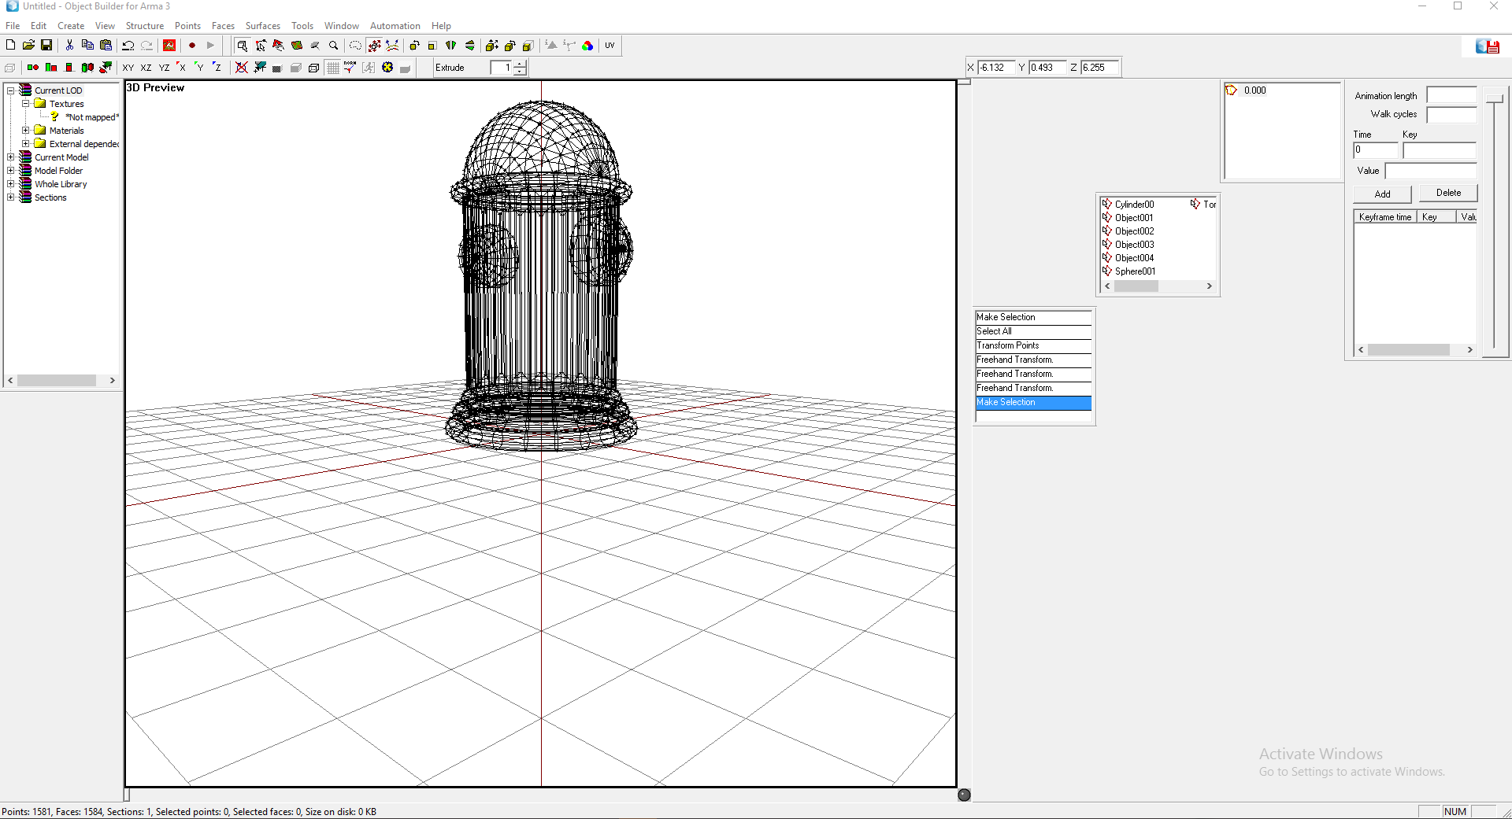
Task: Select Sphere001 in the selections list
Action: [x=1135, y=271]
